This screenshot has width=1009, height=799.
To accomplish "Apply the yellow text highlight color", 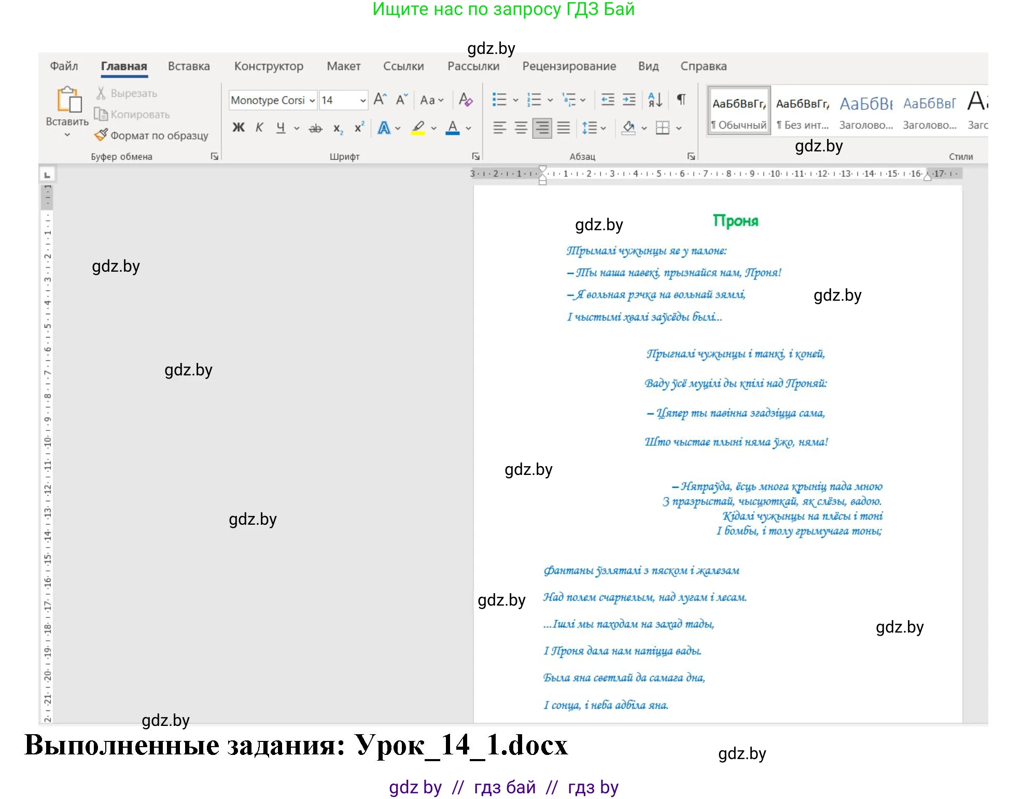I will [x=418, y=128].
